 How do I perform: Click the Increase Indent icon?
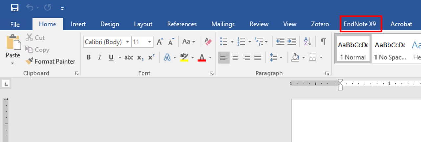(x=291, y=42)
